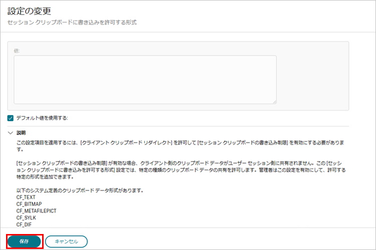The width and height of the screenshot is (376, 250).
Task: Click the 説明 heading text
Action: coord(21,133)
